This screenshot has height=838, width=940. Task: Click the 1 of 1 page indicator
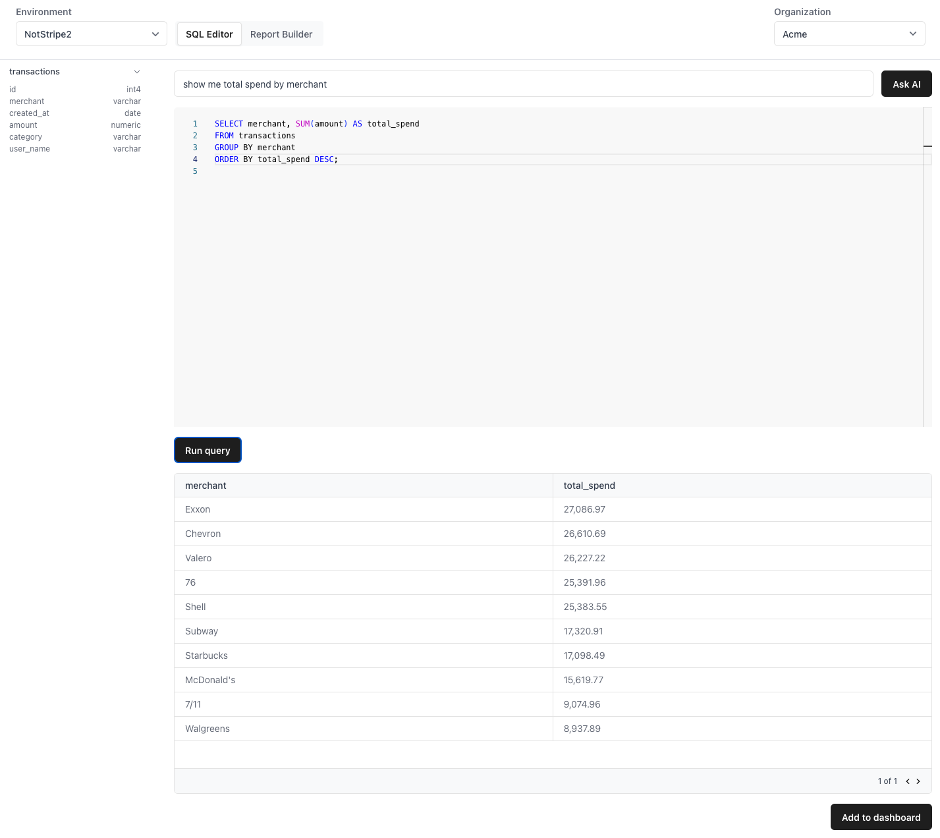click(x=887, y=781)
